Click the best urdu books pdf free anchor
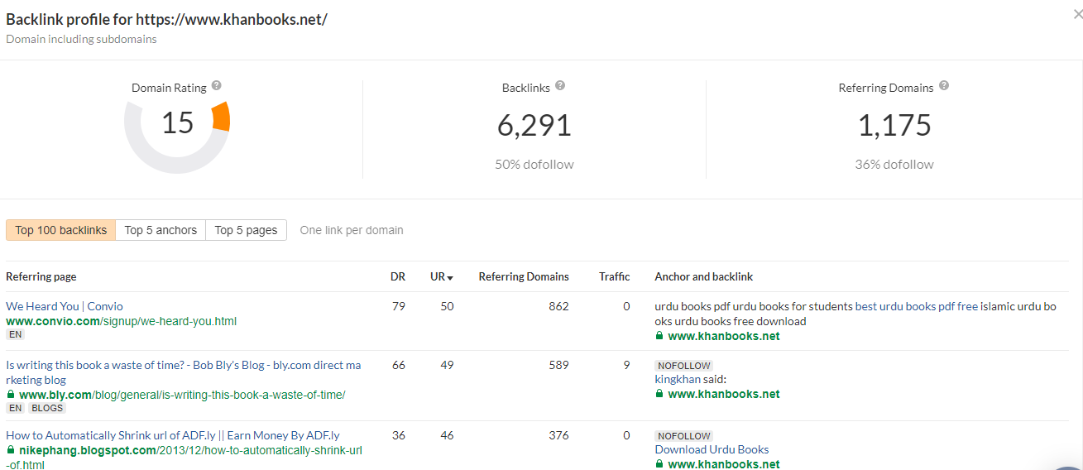This screenshot has width=1083, height=470. point(916,306)
